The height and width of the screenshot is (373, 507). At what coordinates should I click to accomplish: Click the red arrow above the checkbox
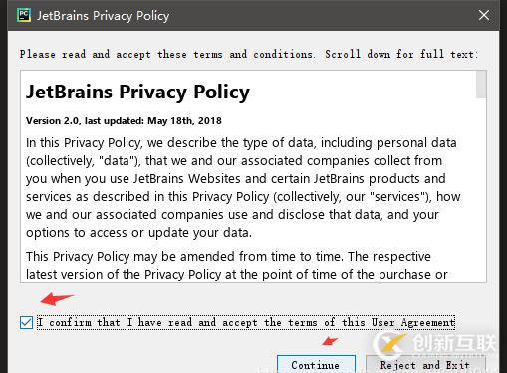[57, 299]
